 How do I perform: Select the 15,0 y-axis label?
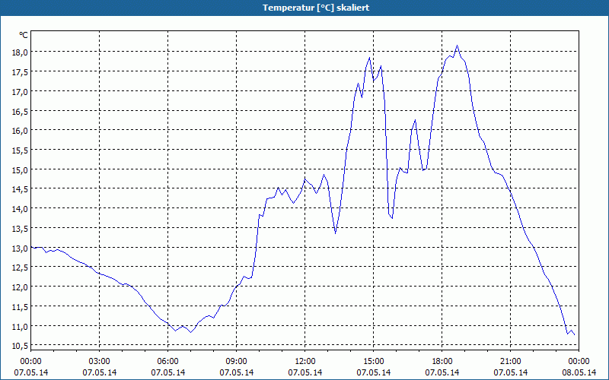[x=20, y=169]
